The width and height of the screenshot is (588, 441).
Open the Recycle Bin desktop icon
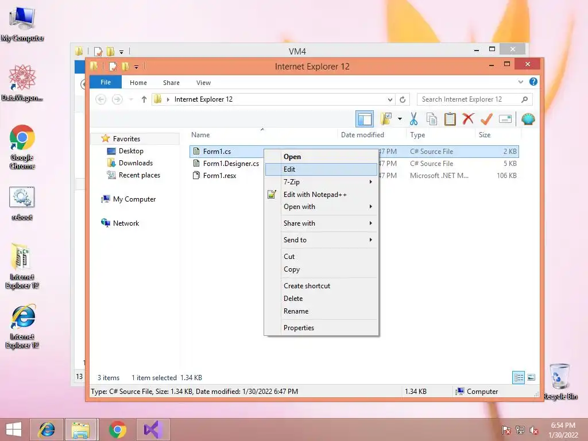560,382
